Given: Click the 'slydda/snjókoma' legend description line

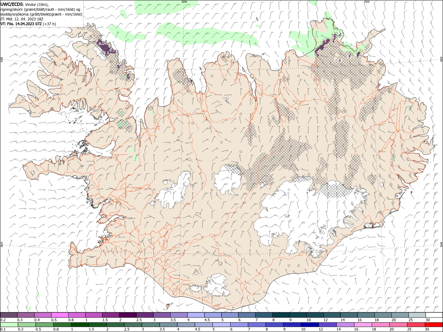Looking at the screenshot, I should point(42,14).
